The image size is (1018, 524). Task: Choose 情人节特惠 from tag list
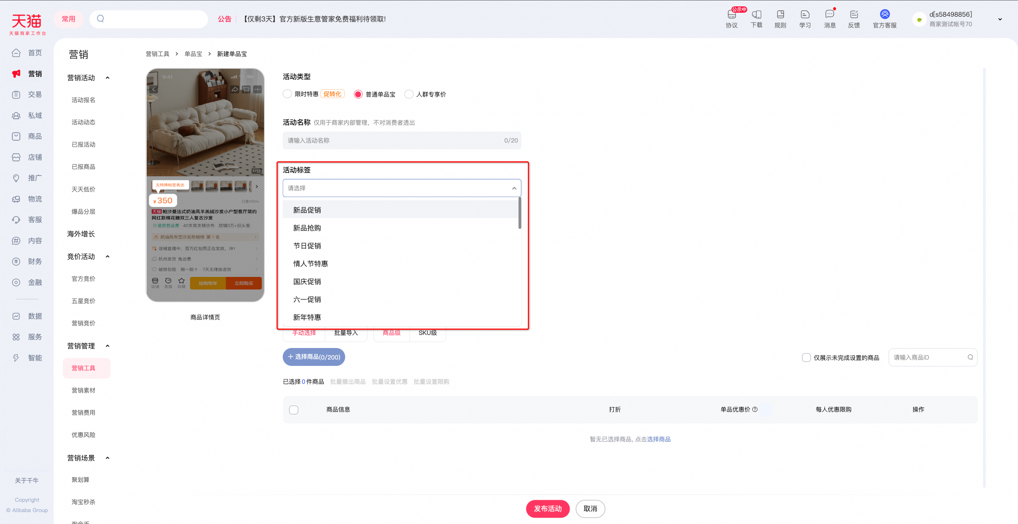coord(401,263)
